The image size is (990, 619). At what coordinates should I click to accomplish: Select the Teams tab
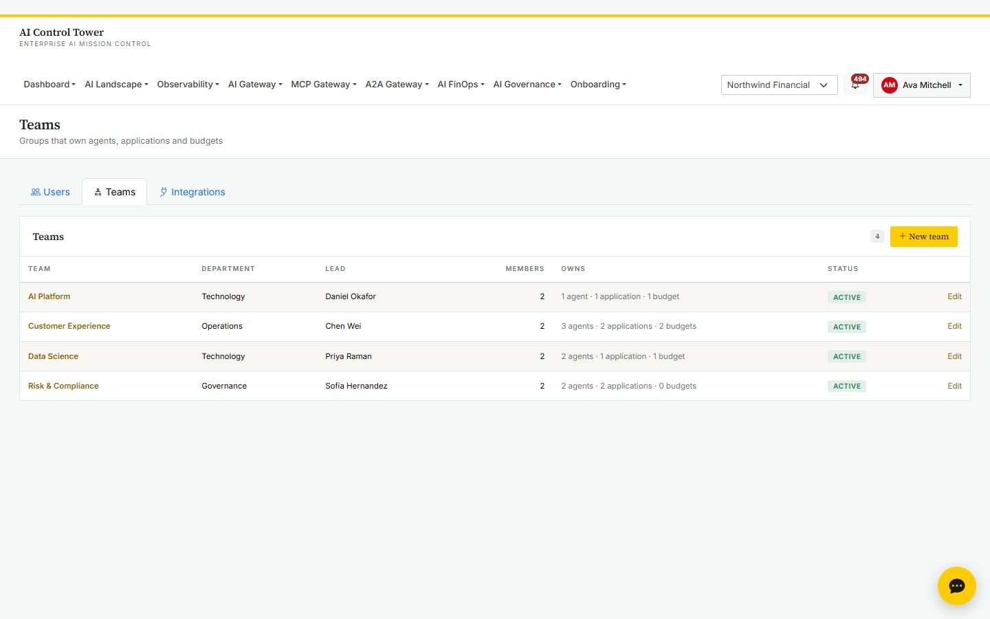coord(115,192)
